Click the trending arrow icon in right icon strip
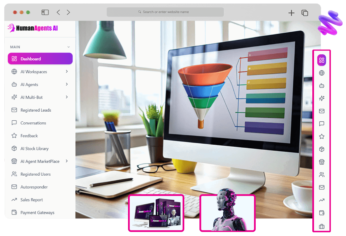Screen dimensions: 346x236 [x=321, y=200]
